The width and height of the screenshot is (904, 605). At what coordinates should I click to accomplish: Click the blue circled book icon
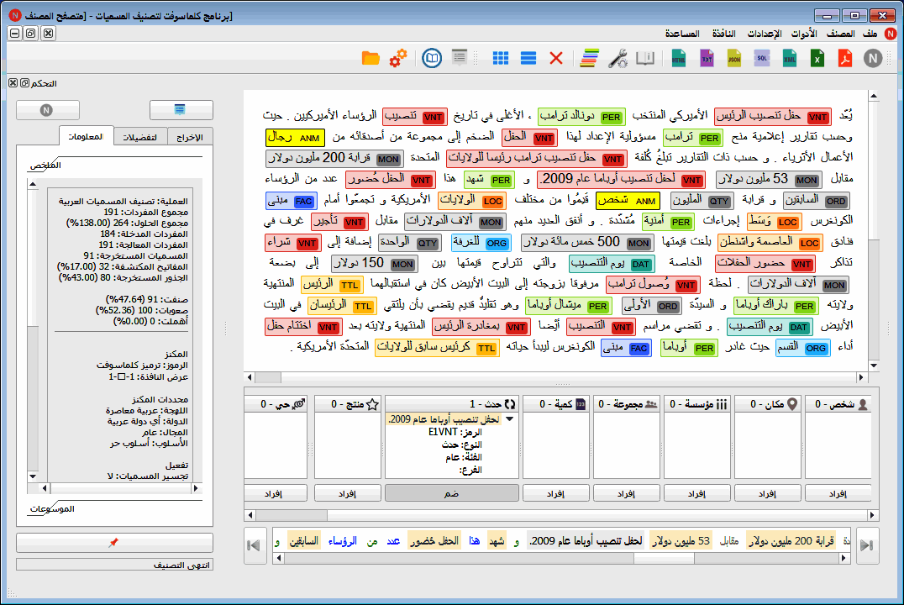point(432,58)
